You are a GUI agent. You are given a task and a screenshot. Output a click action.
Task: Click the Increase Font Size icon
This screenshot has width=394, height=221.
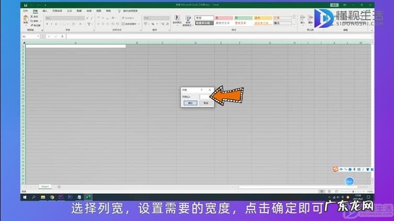87,18
